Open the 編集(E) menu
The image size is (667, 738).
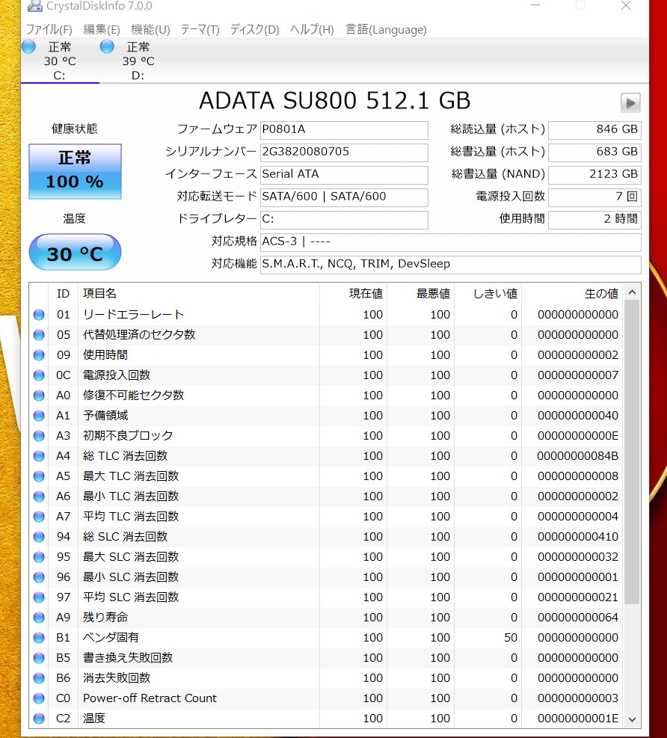tap(101, 30)
